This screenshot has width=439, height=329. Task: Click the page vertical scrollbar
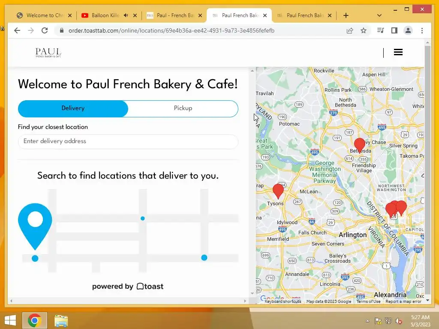coord(427,170)
